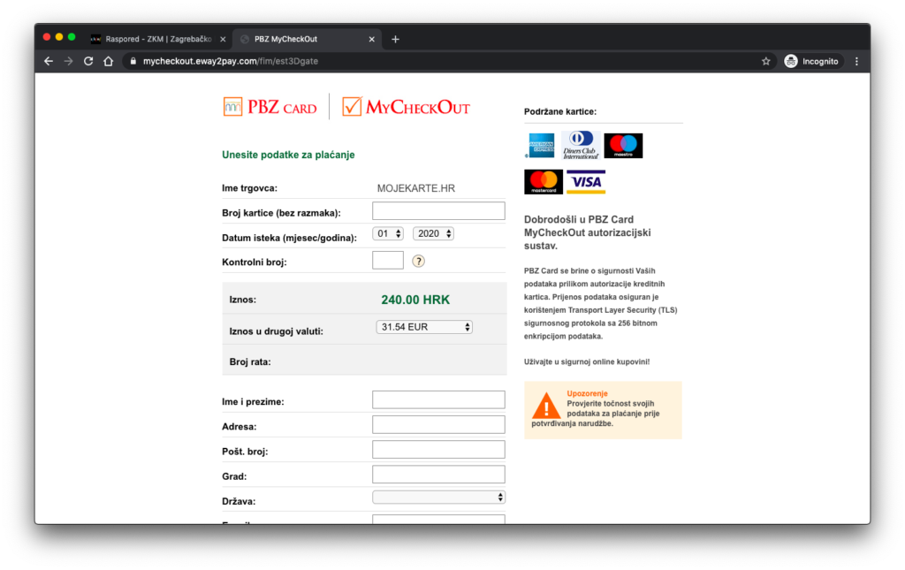This screenshot has width=905, height=570.
Task: Expand the 31.54 EUR currency dropdown
Action: 424,327
